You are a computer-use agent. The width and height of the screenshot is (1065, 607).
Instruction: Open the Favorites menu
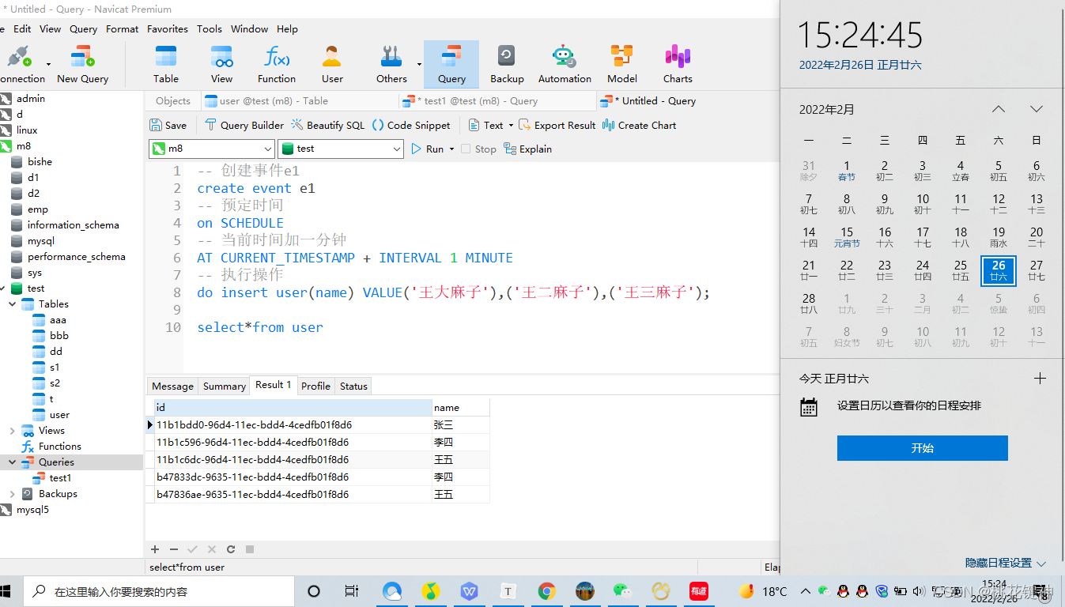(168, 28)
